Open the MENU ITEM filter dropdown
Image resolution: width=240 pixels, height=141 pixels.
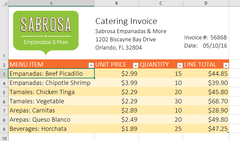pyautogui.click(x=91, y=65)
